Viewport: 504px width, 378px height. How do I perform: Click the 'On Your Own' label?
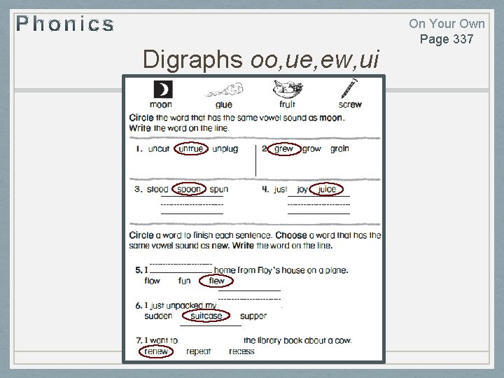point(447,24)
